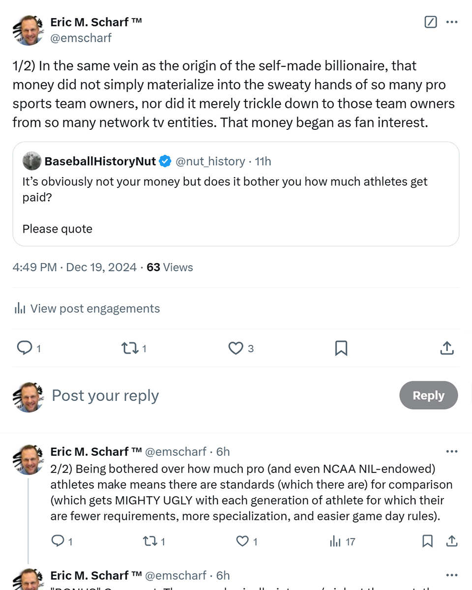Share the 2/2 reply
This screenshot has width=472, height=590.
click(x=451, y=541)
